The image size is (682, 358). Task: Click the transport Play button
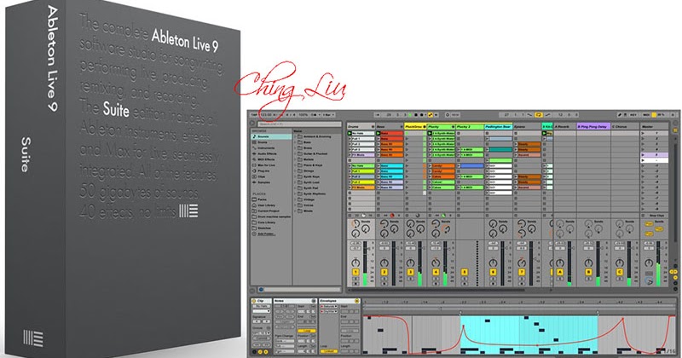pyautogui.click(x=410, y=115)
